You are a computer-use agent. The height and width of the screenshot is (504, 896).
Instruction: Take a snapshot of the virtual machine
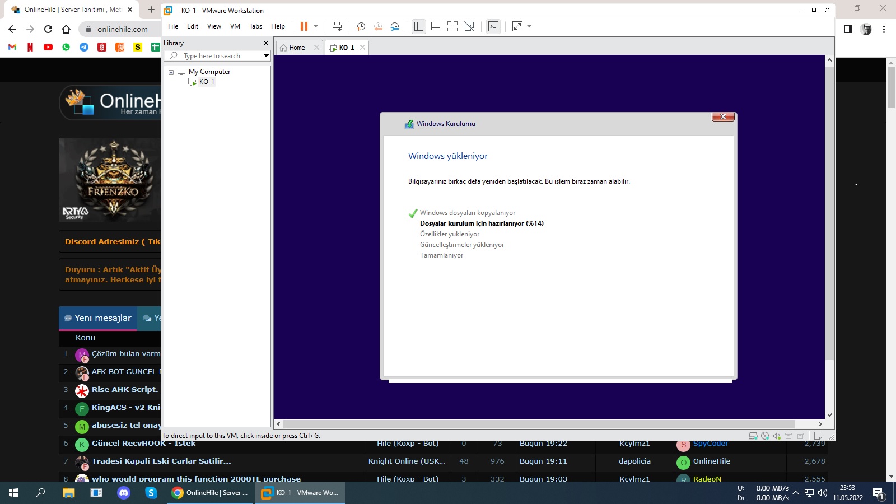(x=361, y=26)
